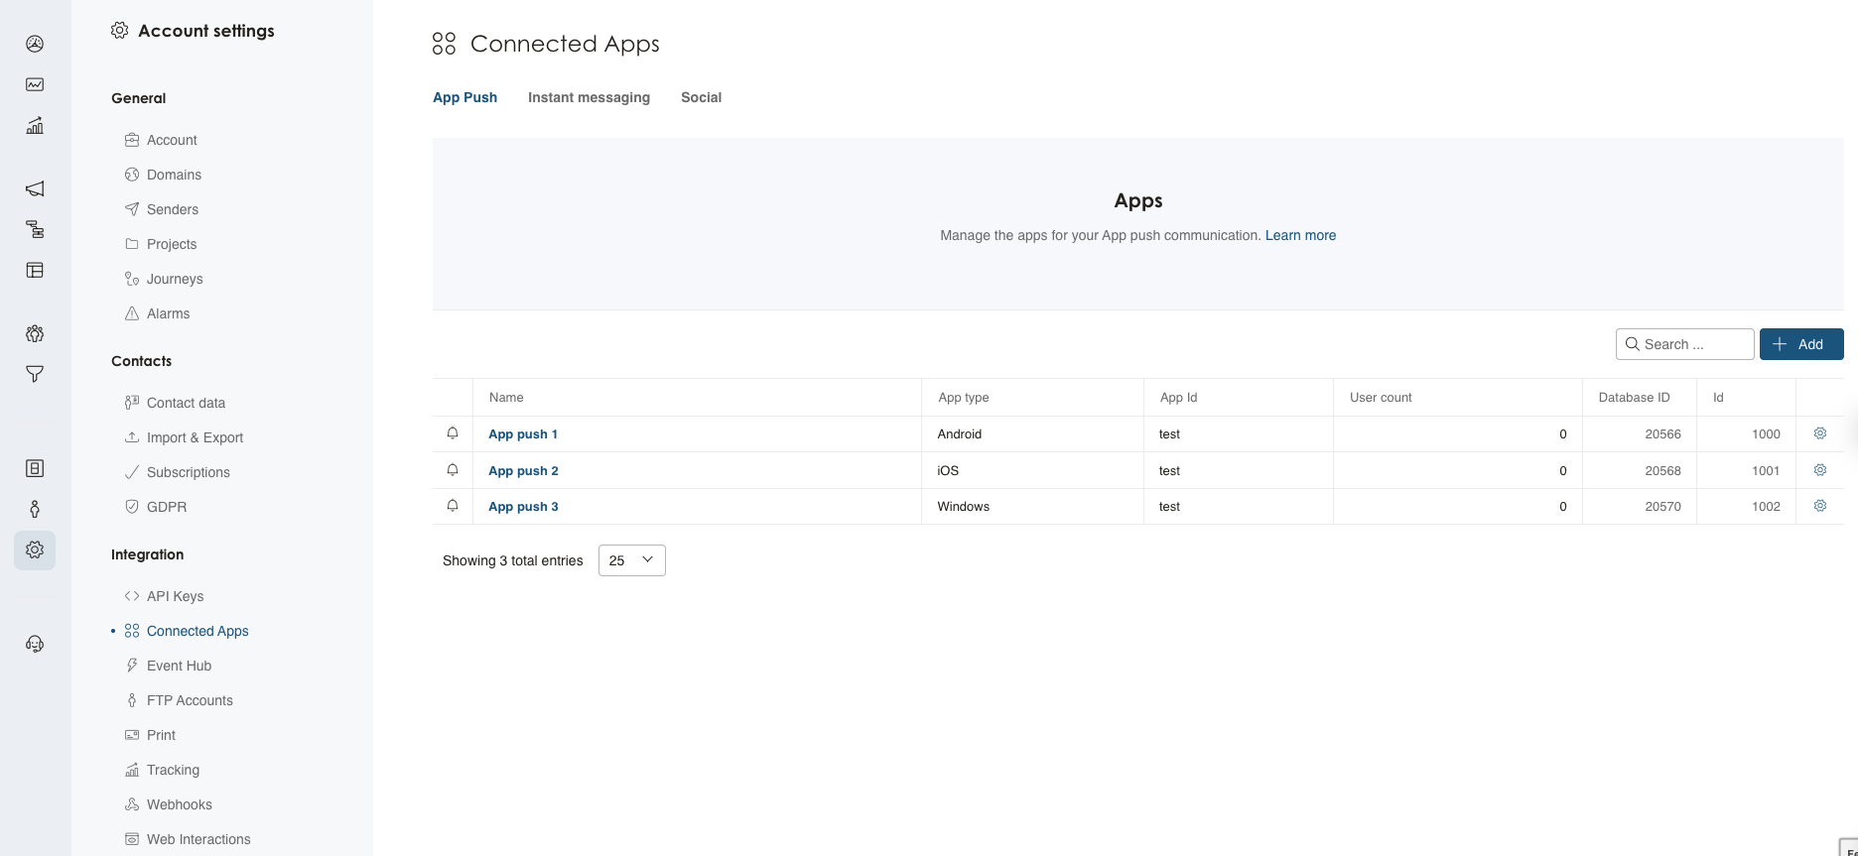Sort table by User count column header
Viewport: 1858px width, 856px height.
click(1381, 398)
